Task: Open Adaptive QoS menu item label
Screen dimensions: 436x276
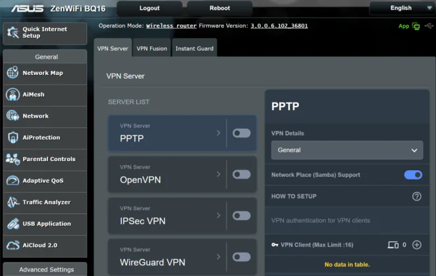Action: pyautogui.click(x=43, y=181)
